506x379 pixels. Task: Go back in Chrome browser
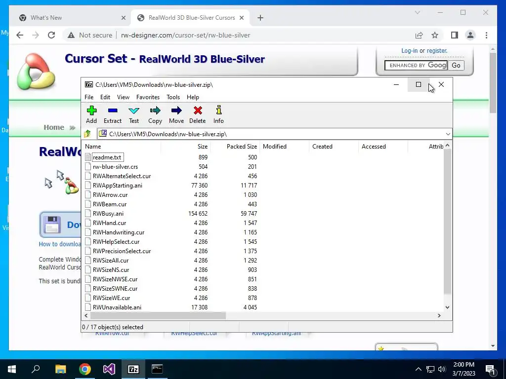pos(20,35)
